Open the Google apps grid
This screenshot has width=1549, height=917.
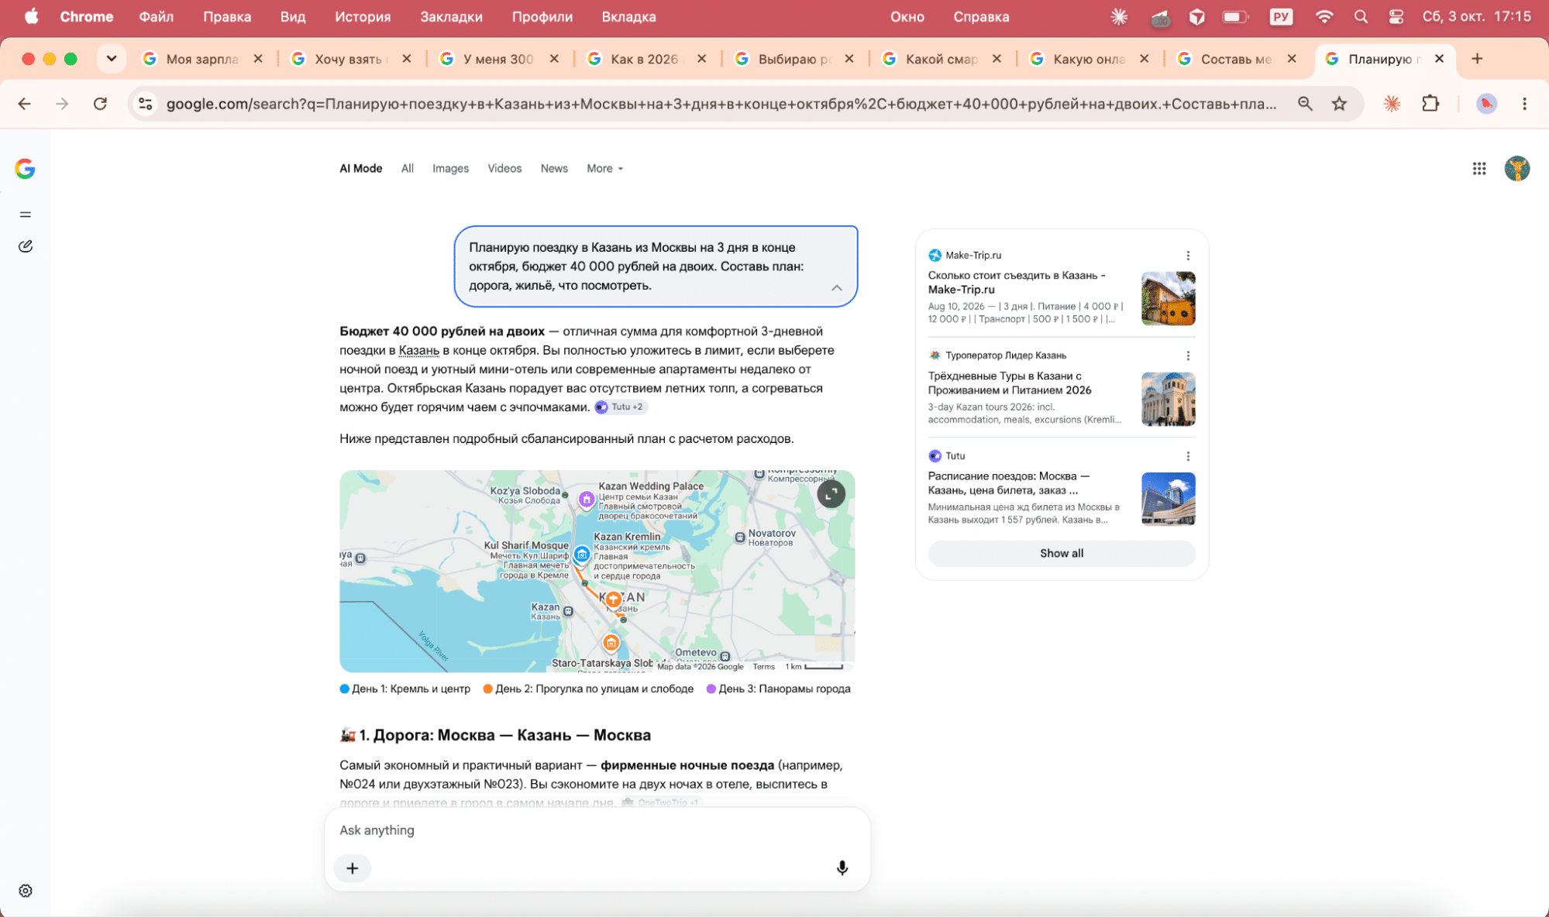pyautogui.click(x=1479, y=168)
